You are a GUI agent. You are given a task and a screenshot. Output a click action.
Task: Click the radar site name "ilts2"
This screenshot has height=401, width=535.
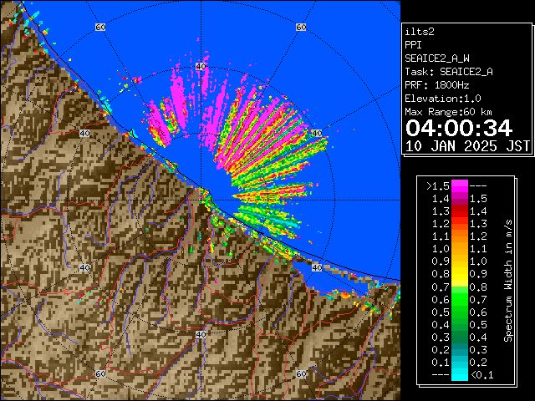[420, 32]
